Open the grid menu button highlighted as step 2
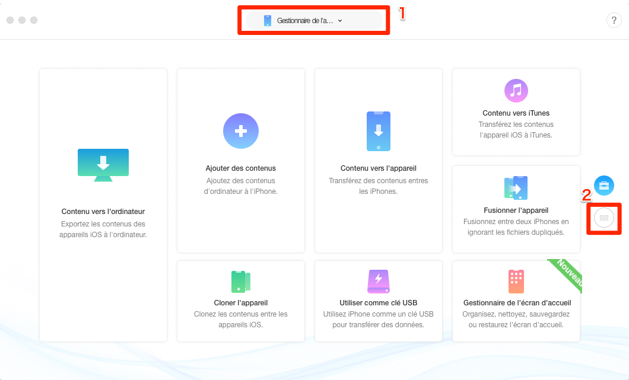Screen dimensions: 629x380 [603, 218]
